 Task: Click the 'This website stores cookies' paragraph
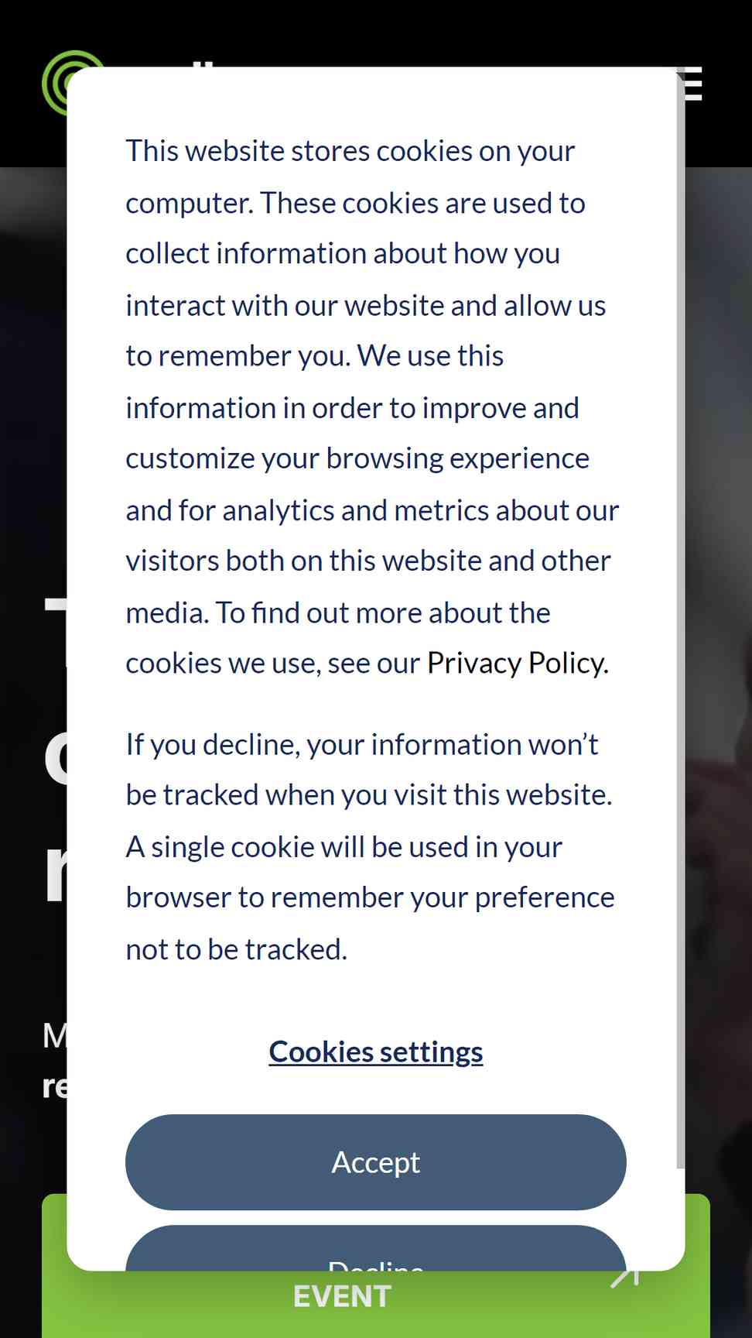(373, 407)
